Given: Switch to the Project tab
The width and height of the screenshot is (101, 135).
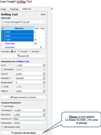Looking at the screenshot, I should coord(4,9).
